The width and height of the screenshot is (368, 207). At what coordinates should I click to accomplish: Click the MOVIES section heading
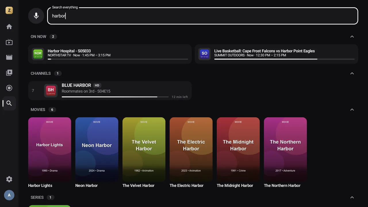(38, 110)
